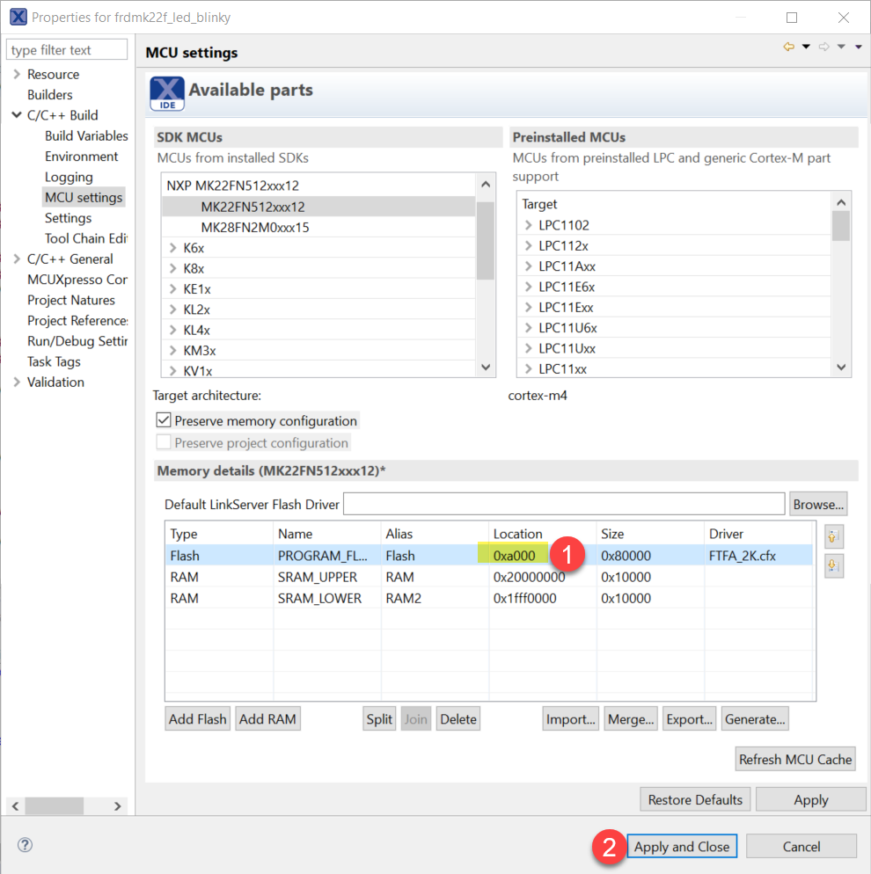The width and height of the screenshot is (871, 874).
Task: Select Task Tags in the tree
Action: [54, 361]
